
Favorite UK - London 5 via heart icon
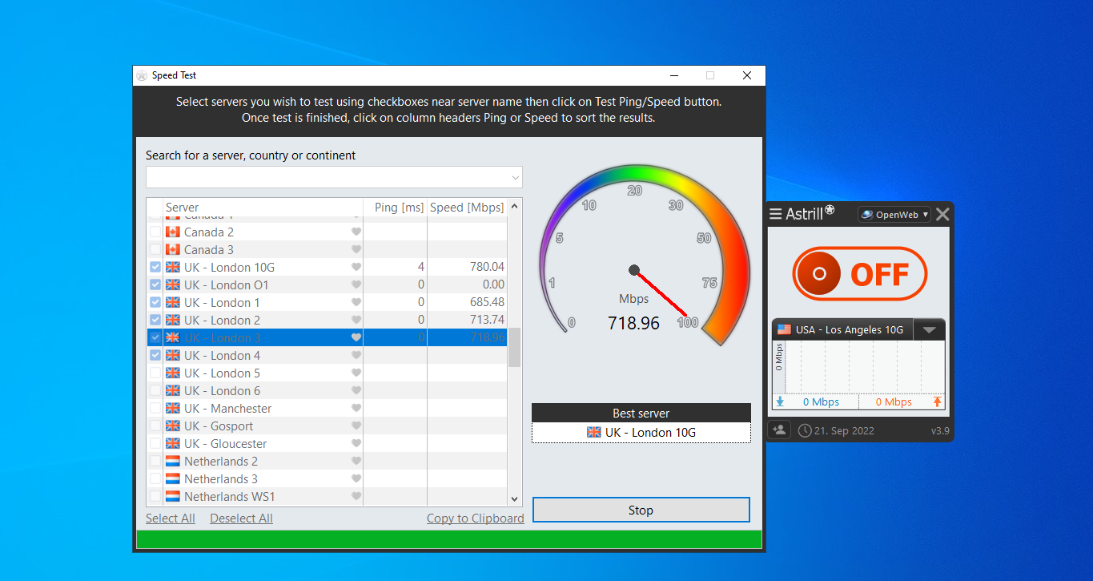356,373
